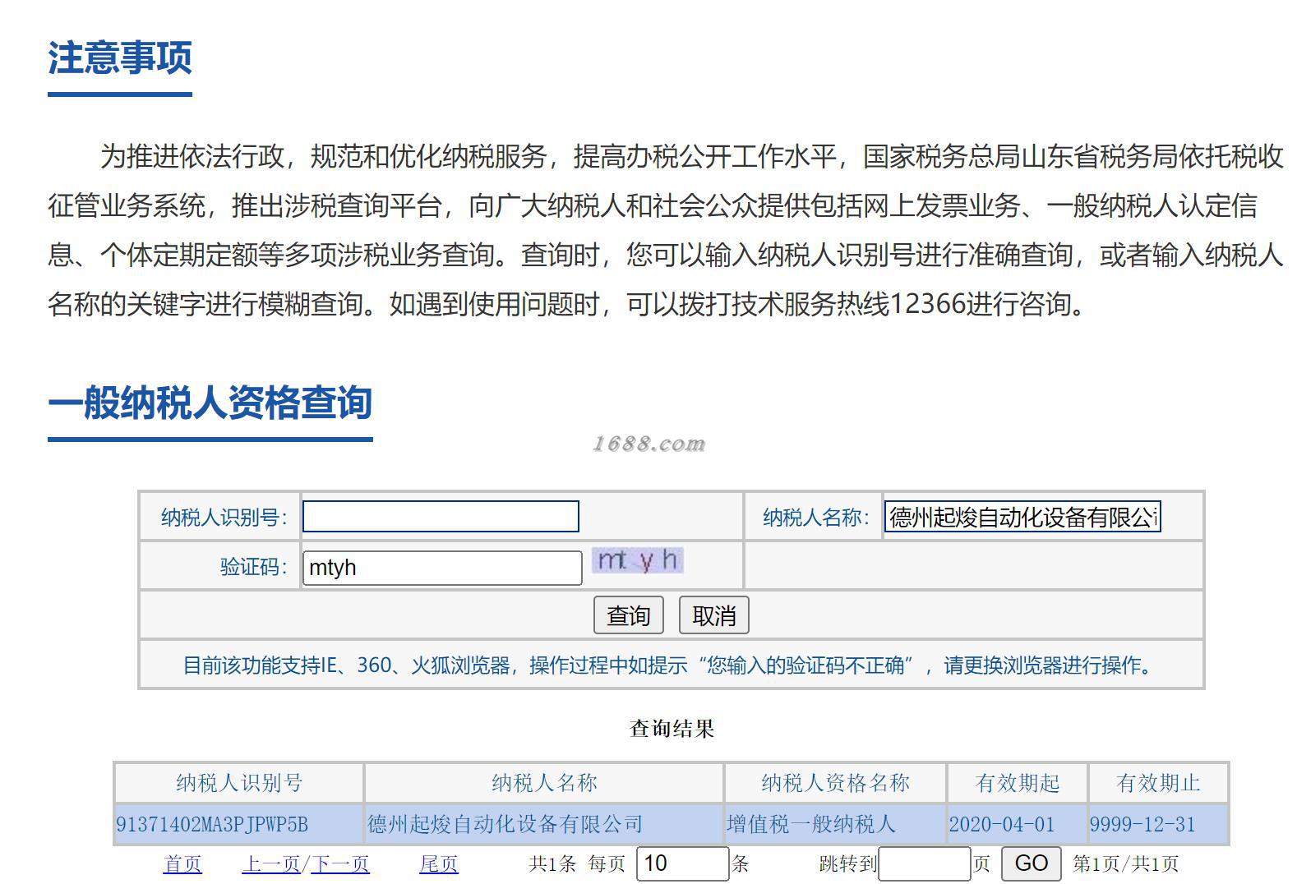The height and width of the screenshot is (884, 1297).
Task: Click the 一般纳税人资格查询 heading
Action: [x=210, y=403]
